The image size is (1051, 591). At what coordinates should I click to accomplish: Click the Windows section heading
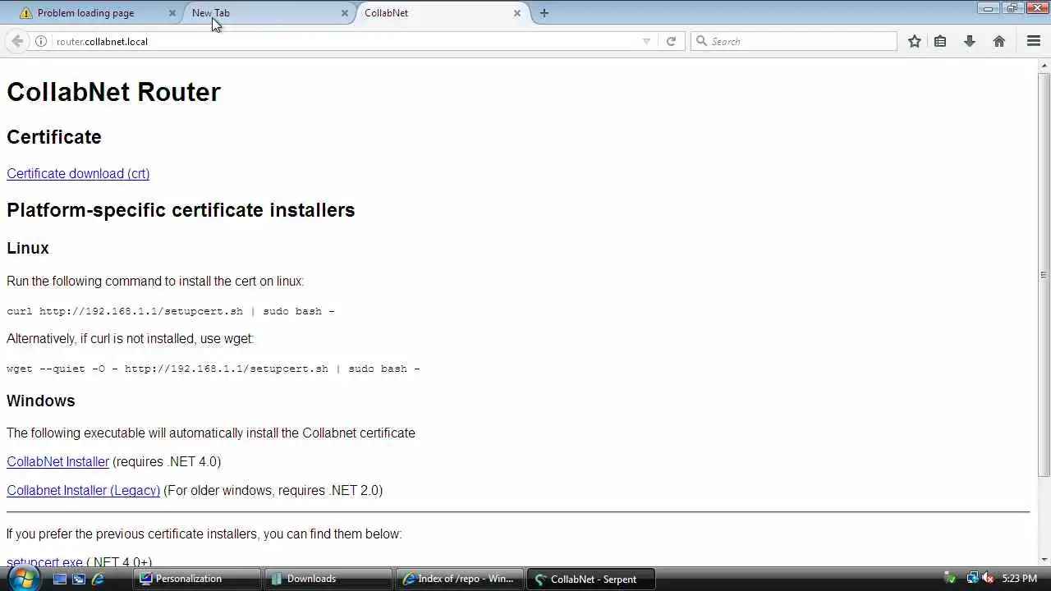pos(41,401)
